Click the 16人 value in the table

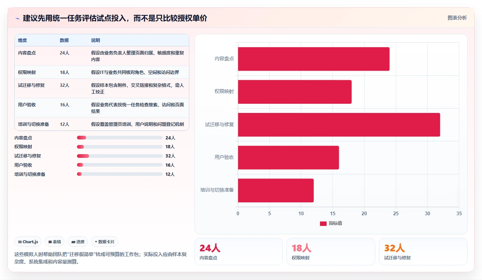coord(64,105)
